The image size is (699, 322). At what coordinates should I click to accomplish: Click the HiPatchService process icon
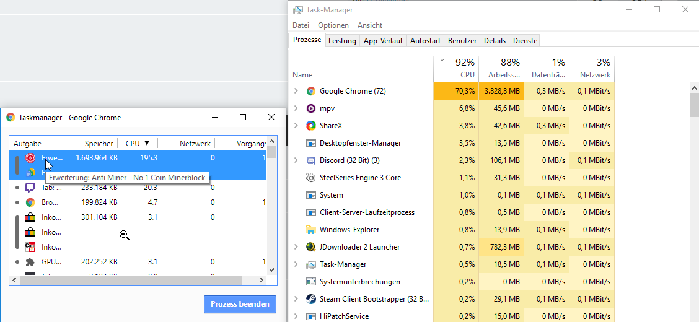coord(310,316)
